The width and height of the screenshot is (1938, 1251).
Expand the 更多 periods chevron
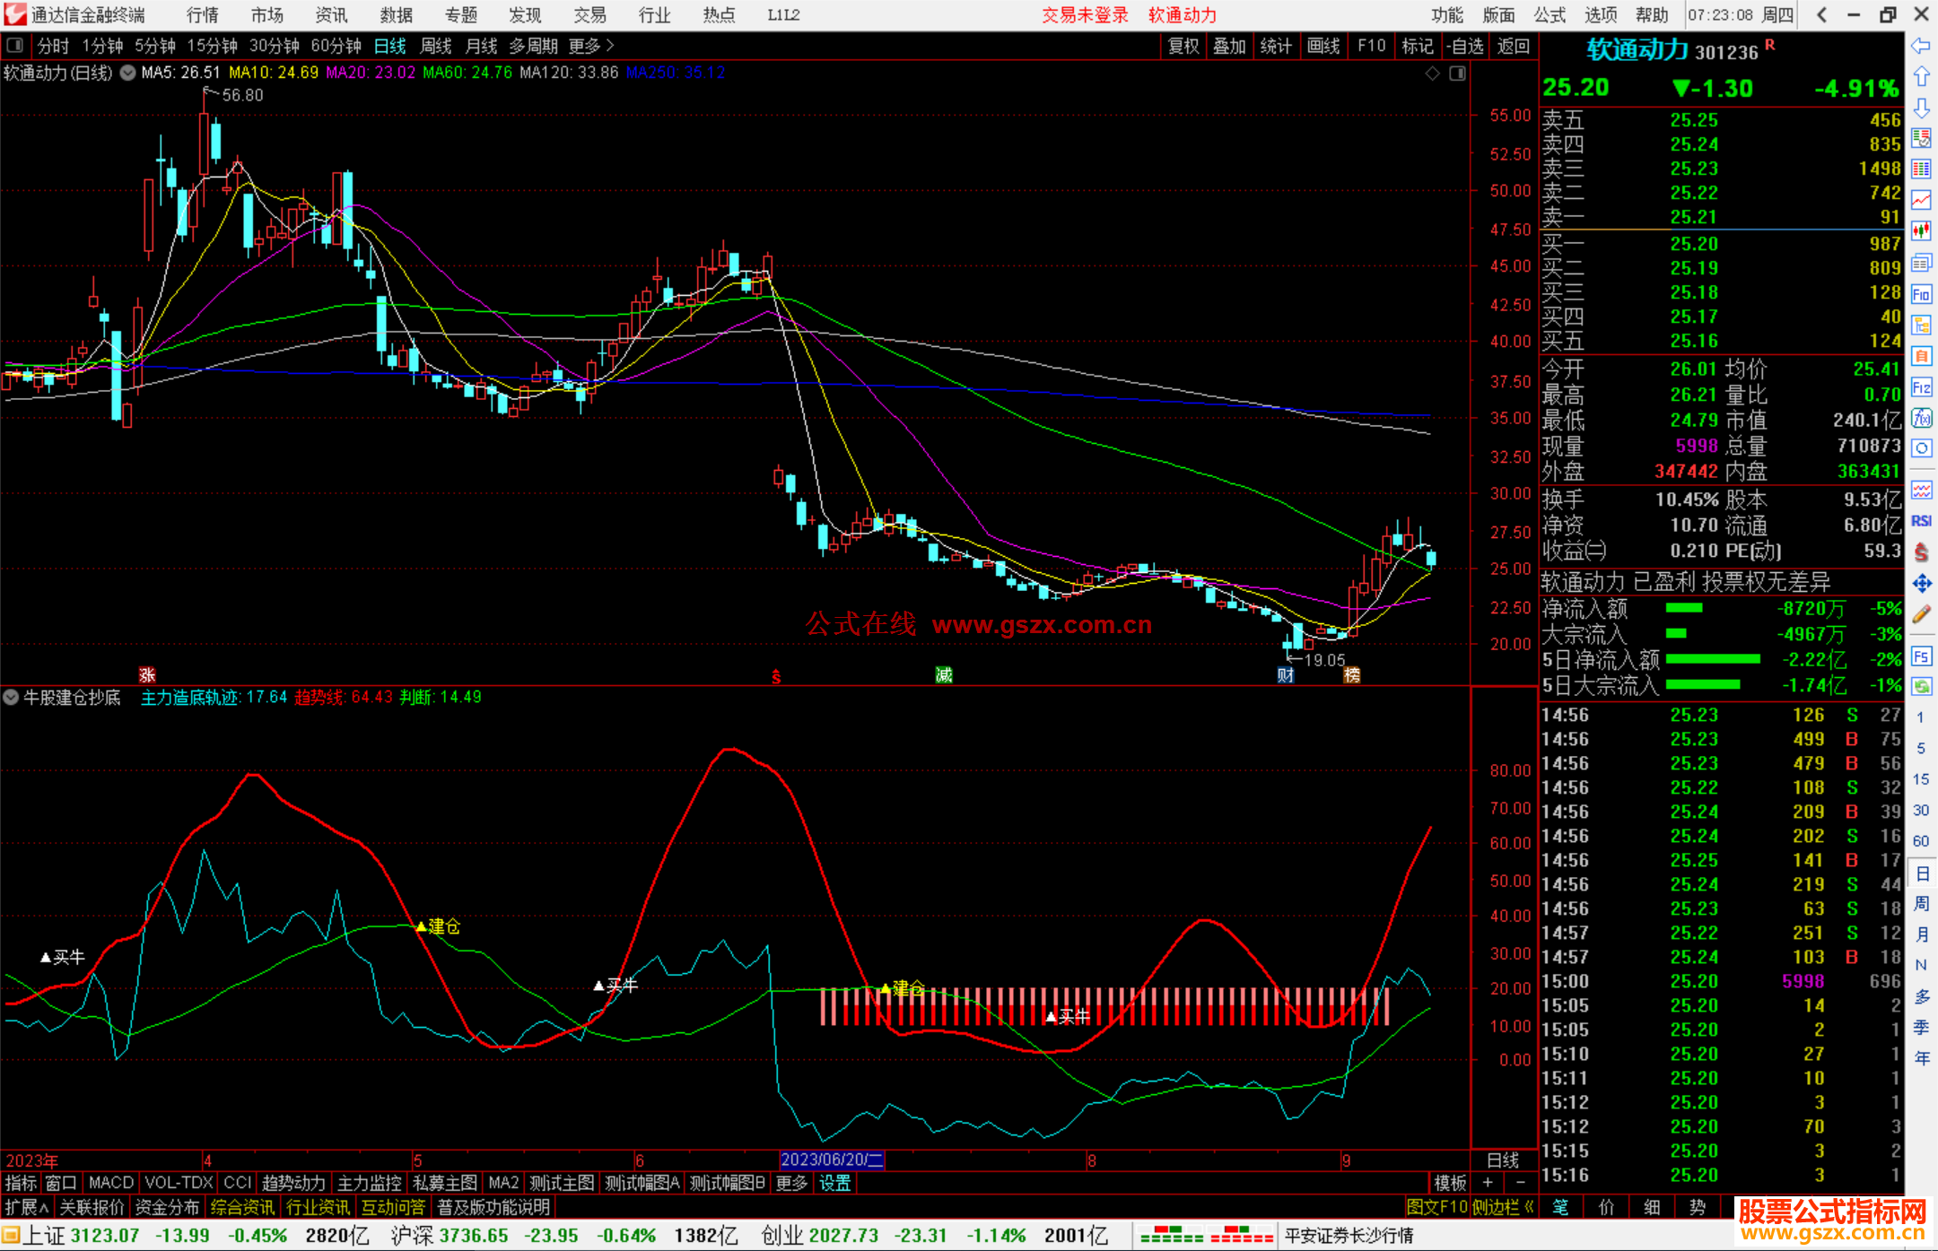609,46
